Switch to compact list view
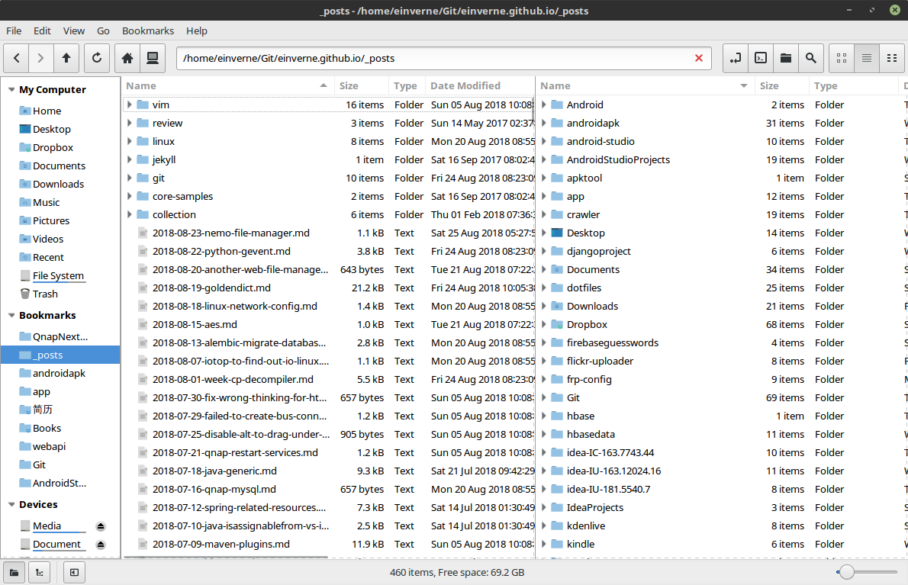Image resolution: width=908 pixels, height=585 pixels. pos(891,57)
